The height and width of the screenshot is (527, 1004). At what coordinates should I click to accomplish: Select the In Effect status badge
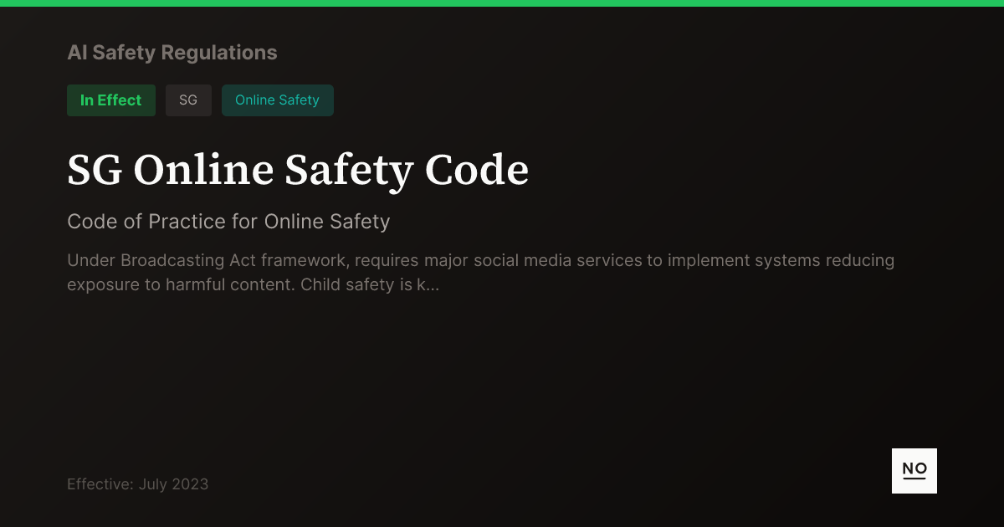point(111,100)
